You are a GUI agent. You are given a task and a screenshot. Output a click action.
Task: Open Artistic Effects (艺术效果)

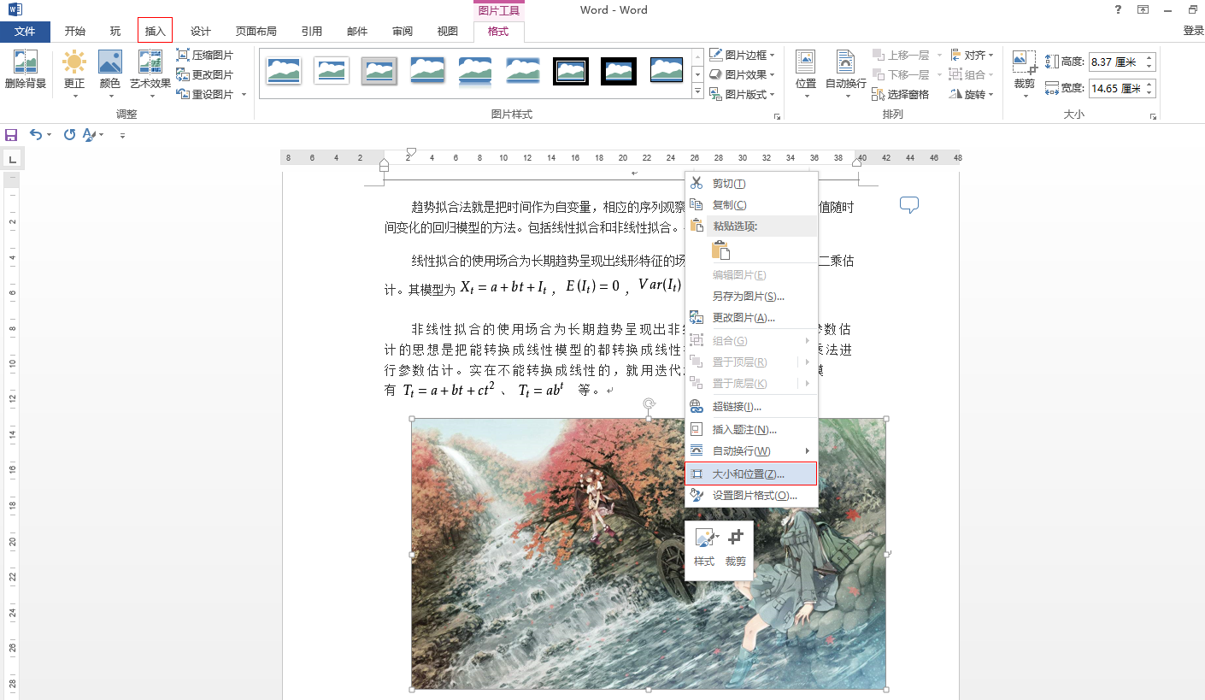click(150, 73)
